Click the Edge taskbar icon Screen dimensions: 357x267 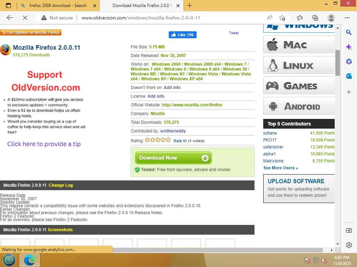pos(30,260)
